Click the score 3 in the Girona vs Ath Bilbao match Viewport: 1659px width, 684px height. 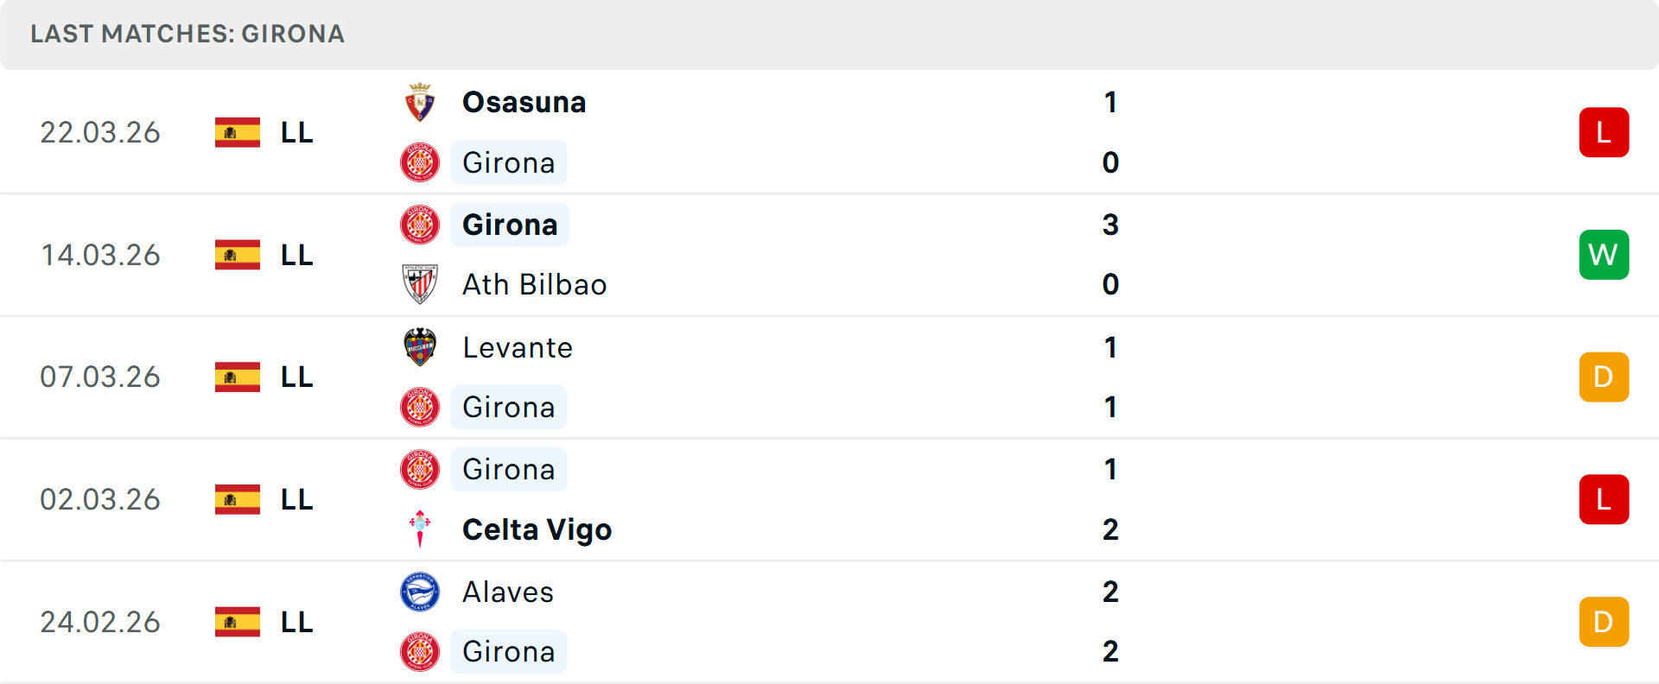(1110, 225)
